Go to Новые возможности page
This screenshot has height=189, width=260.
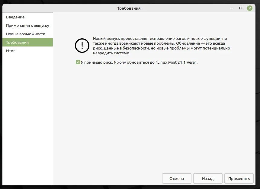click(28, 34)
